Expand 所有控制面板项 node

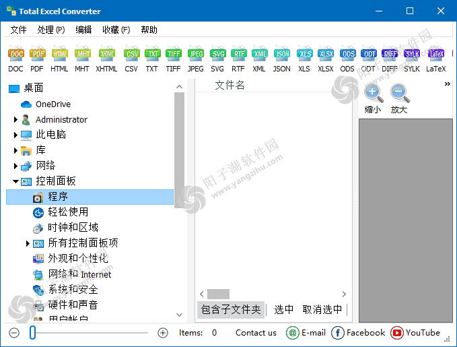point(28,243)
